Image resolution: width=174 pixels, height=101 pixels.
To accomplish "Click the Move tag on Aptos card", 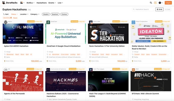I will (22, 54).
